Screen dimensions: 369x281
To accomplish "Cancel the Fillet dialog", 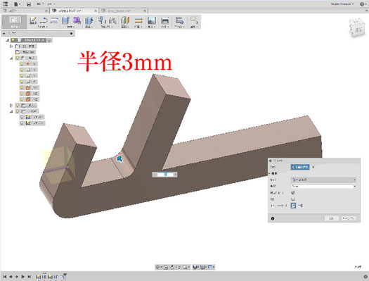I will [349, 218].
